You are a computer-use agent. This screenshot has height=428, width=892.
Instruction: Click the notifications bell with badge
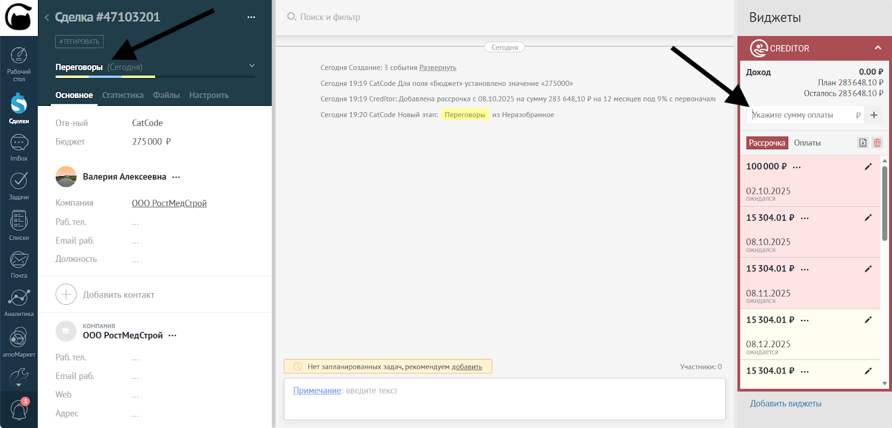click(x=19, y=410)
